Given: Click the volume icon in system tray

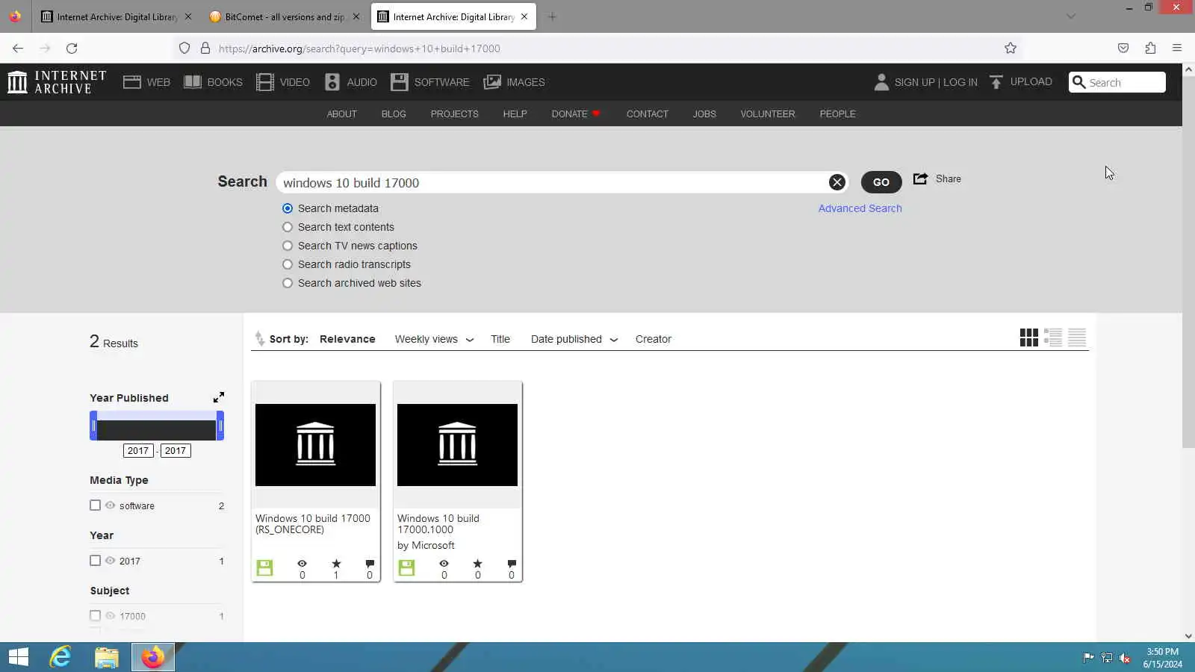Looking at the screenshot, I should pos(1125,658).
